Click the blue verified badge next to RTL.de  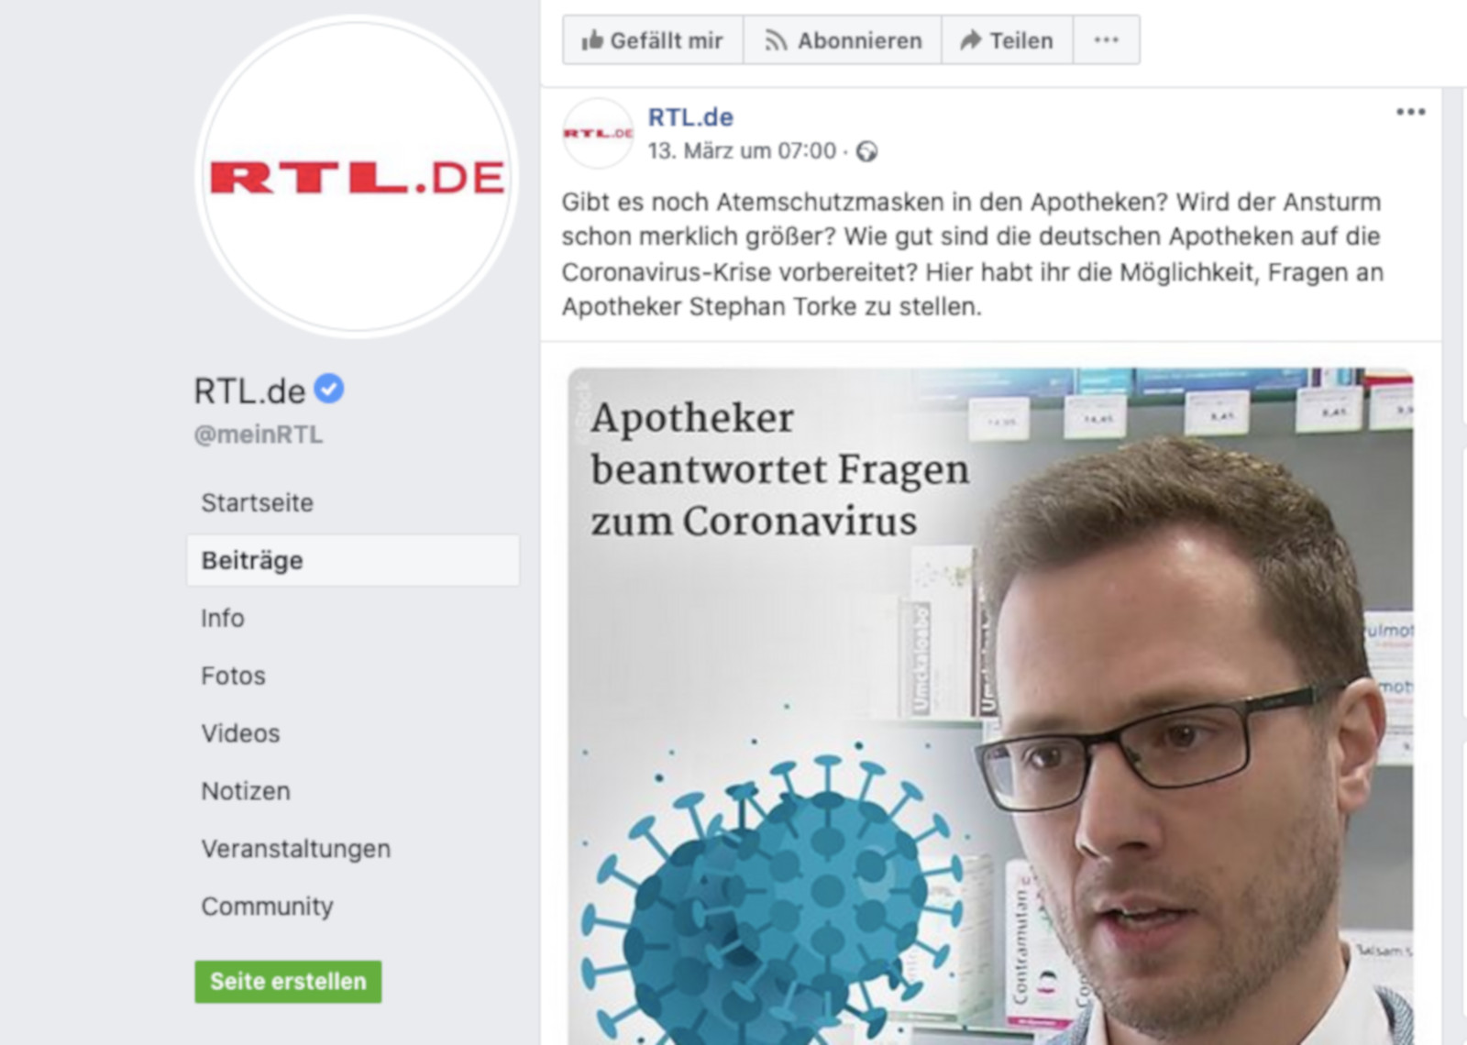329,389
